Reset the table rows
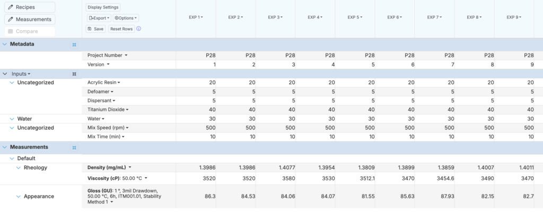Viewport: 543px width, 219px height. click(121, 29)
